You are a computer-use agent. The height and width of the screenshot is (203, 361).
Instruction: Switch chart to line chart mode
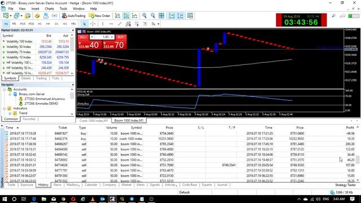135,16
